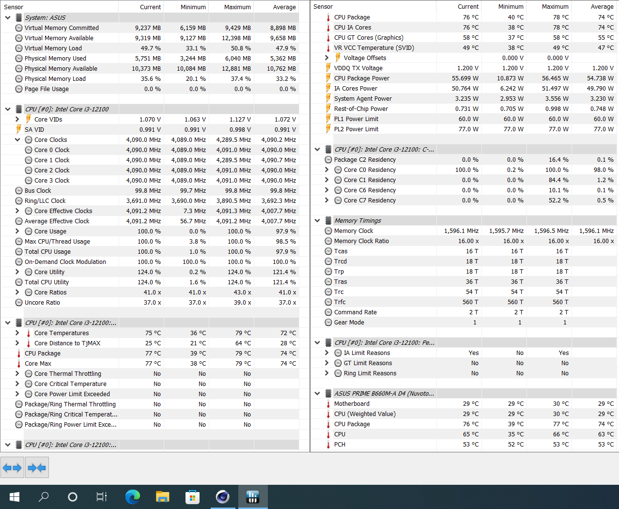This screenshot has height=509, width=619.
Task: Switch to HWiNFO taskbar icon
Action: 253,497
